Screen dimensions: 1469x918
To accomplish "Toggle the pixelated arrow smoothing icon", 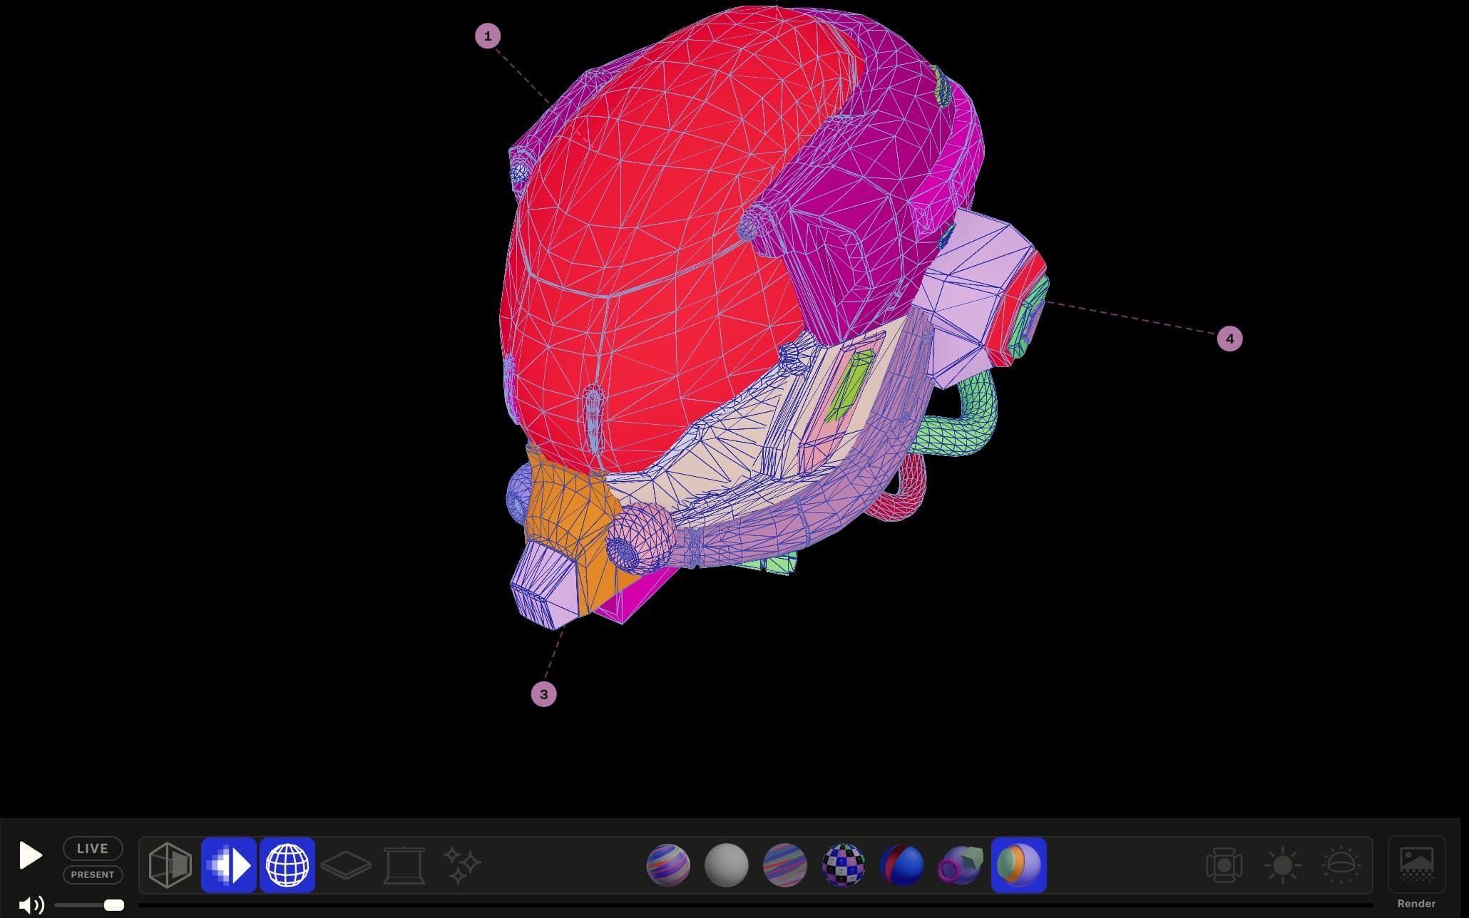I will 229,865.
